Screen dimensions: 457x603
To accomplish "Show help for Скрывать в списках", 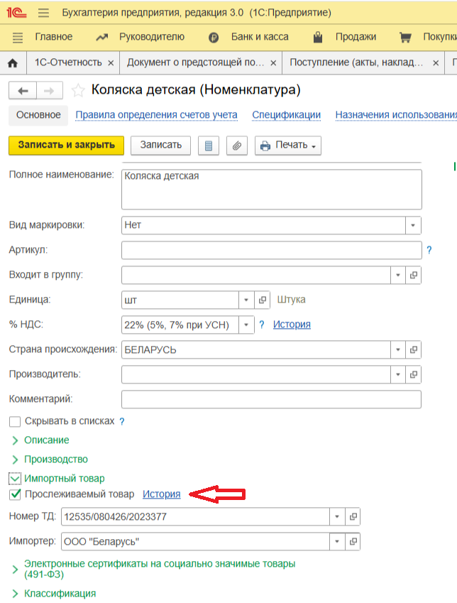I will (122, 421).
